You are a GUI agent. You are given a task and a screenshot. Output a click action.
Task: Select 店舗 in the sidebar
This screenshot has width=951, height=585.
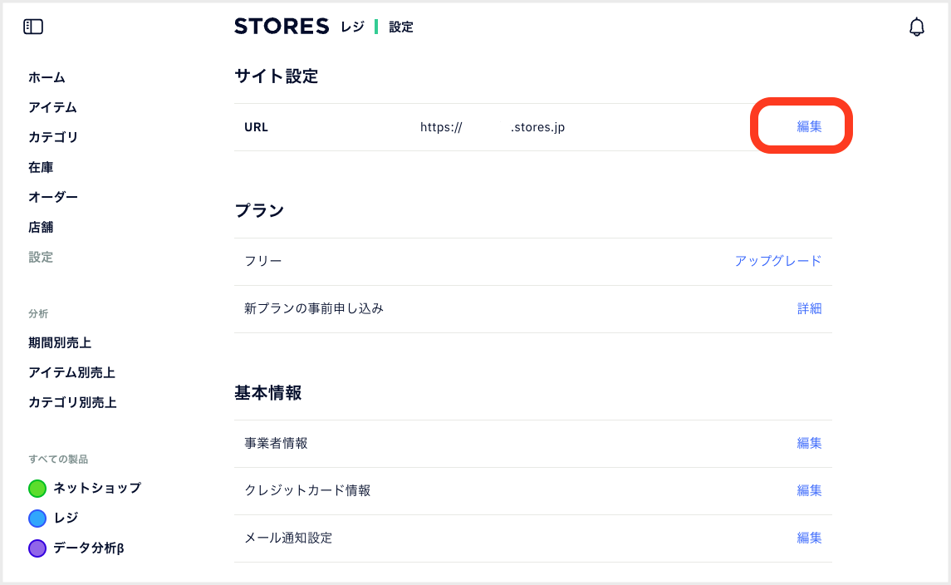41,227
